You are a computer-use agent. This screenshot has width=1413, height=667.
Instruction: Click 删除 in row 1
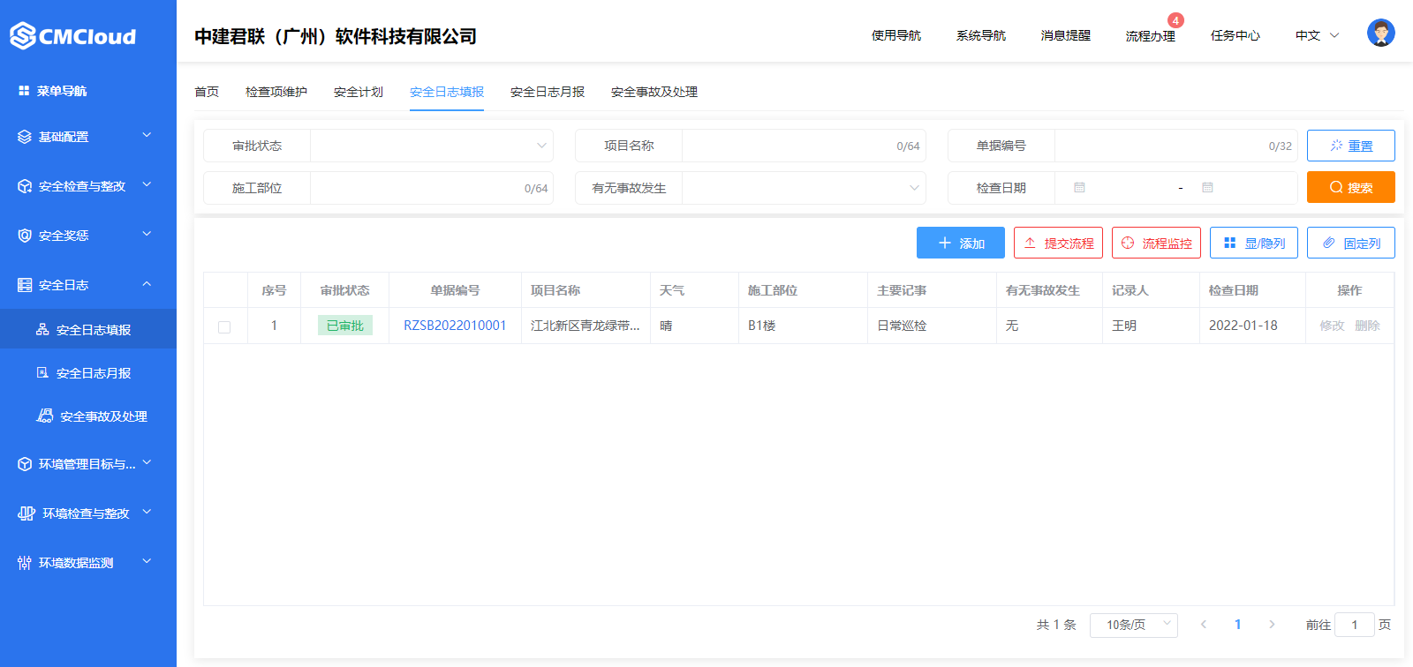tap(1367, 326)
